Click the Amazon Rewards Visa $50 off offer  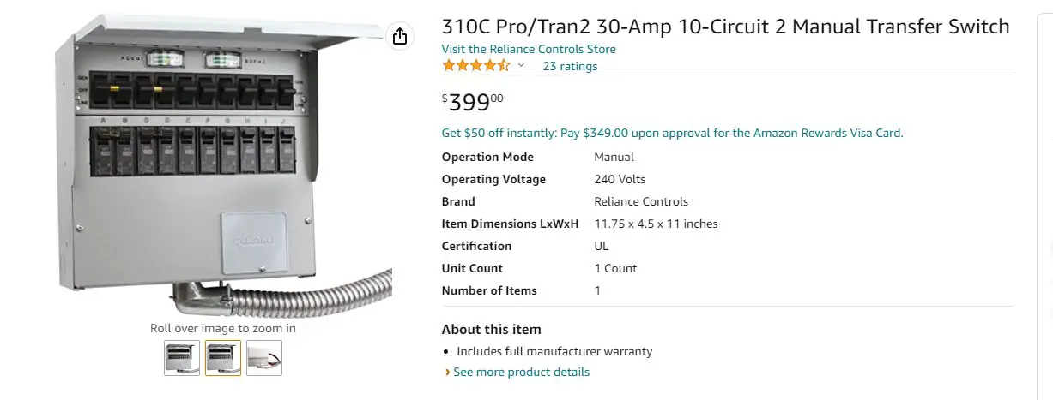(x=672, y=133)
